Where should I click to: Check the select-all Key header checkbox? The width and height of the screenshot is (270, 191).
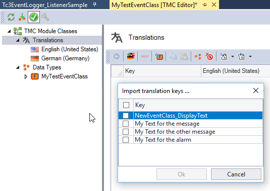[x=126, y=105]
